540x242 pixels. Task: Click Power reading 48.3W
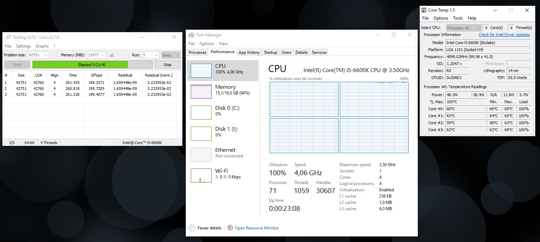[458, 95]
